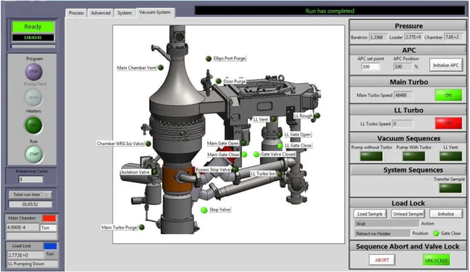Click the Ellips Port Purge valve indicator
The height and width of the screenshot is (272, 470).
pyautogui.click(x=208, y=58)
